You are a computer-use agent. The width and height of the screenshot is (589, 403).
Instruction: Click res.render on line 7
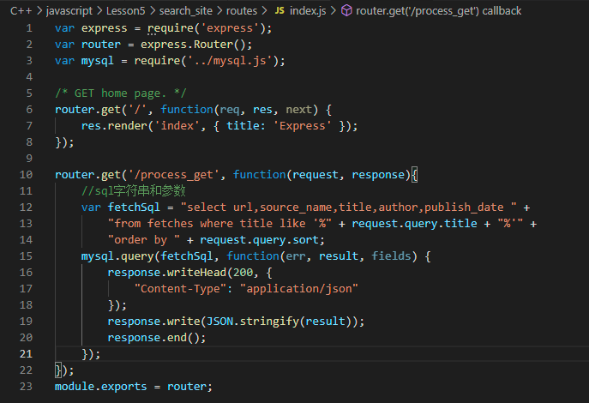pyautogui.click(x=114, y=126)
